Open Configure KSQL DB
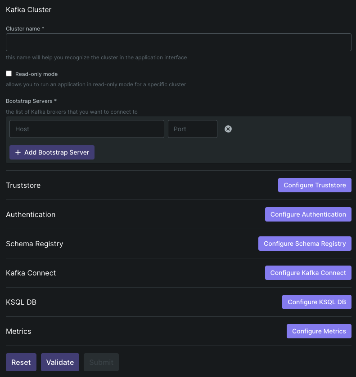 (x=316, y=302)
